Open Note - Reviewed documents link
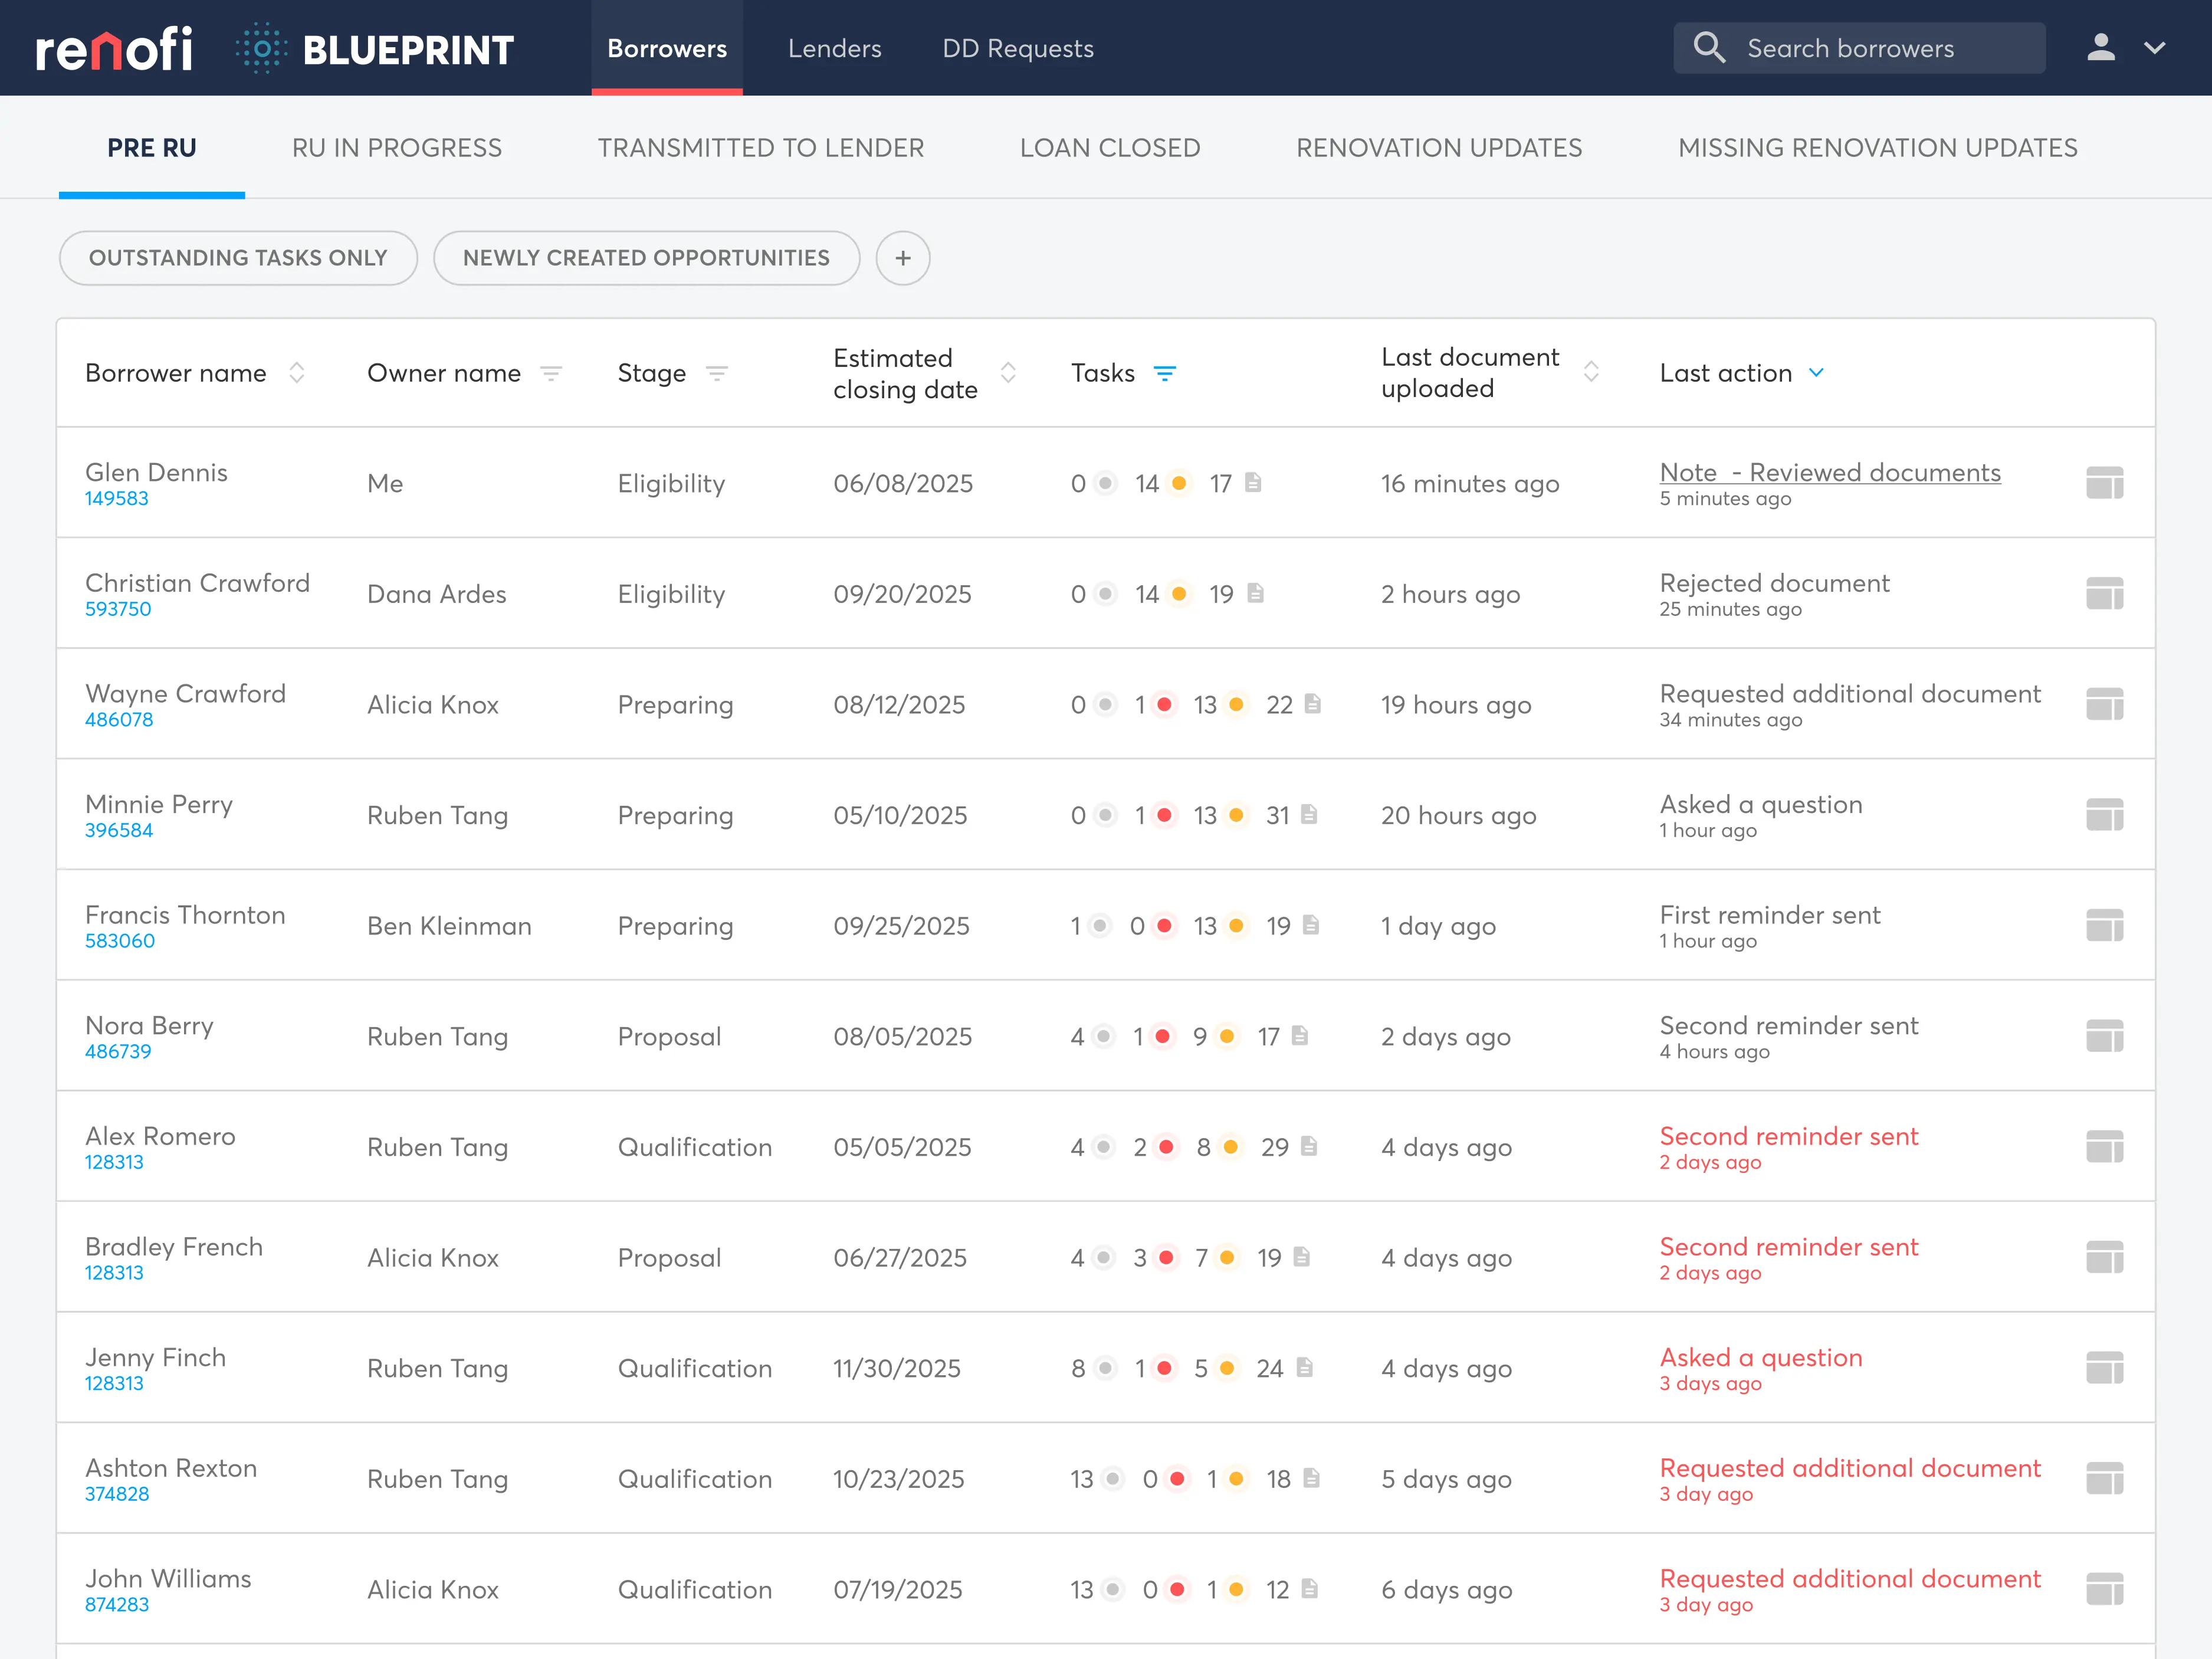This screenshot has width=2212, height=1659. pos(1830,472)
